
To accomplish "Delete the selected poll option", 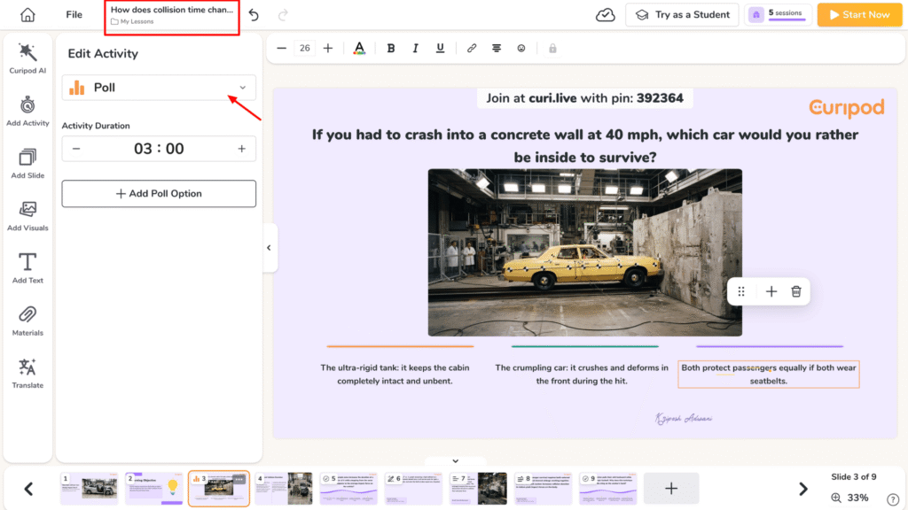I will [x=796, y=291].
